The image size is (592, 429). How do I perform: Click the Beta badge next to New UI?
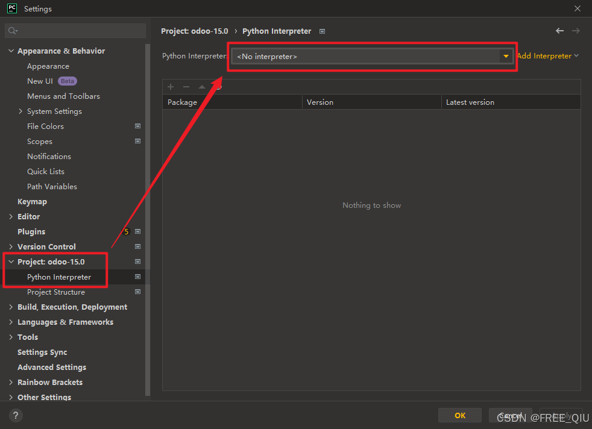click(68, 81)
